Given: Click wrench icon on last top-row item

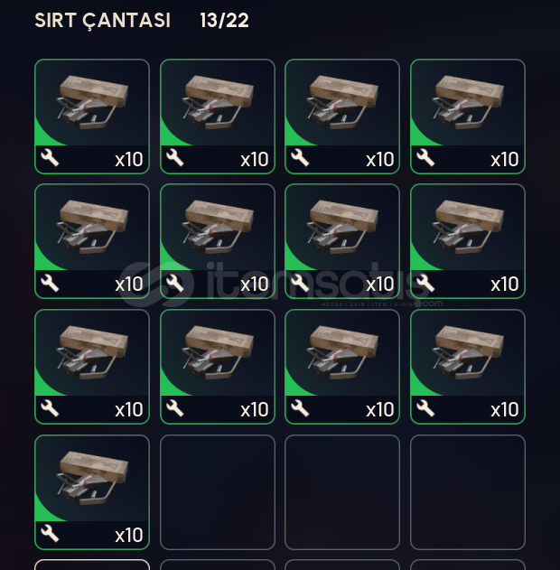Looking at the screenshot, I should click(x=425, y=158).
